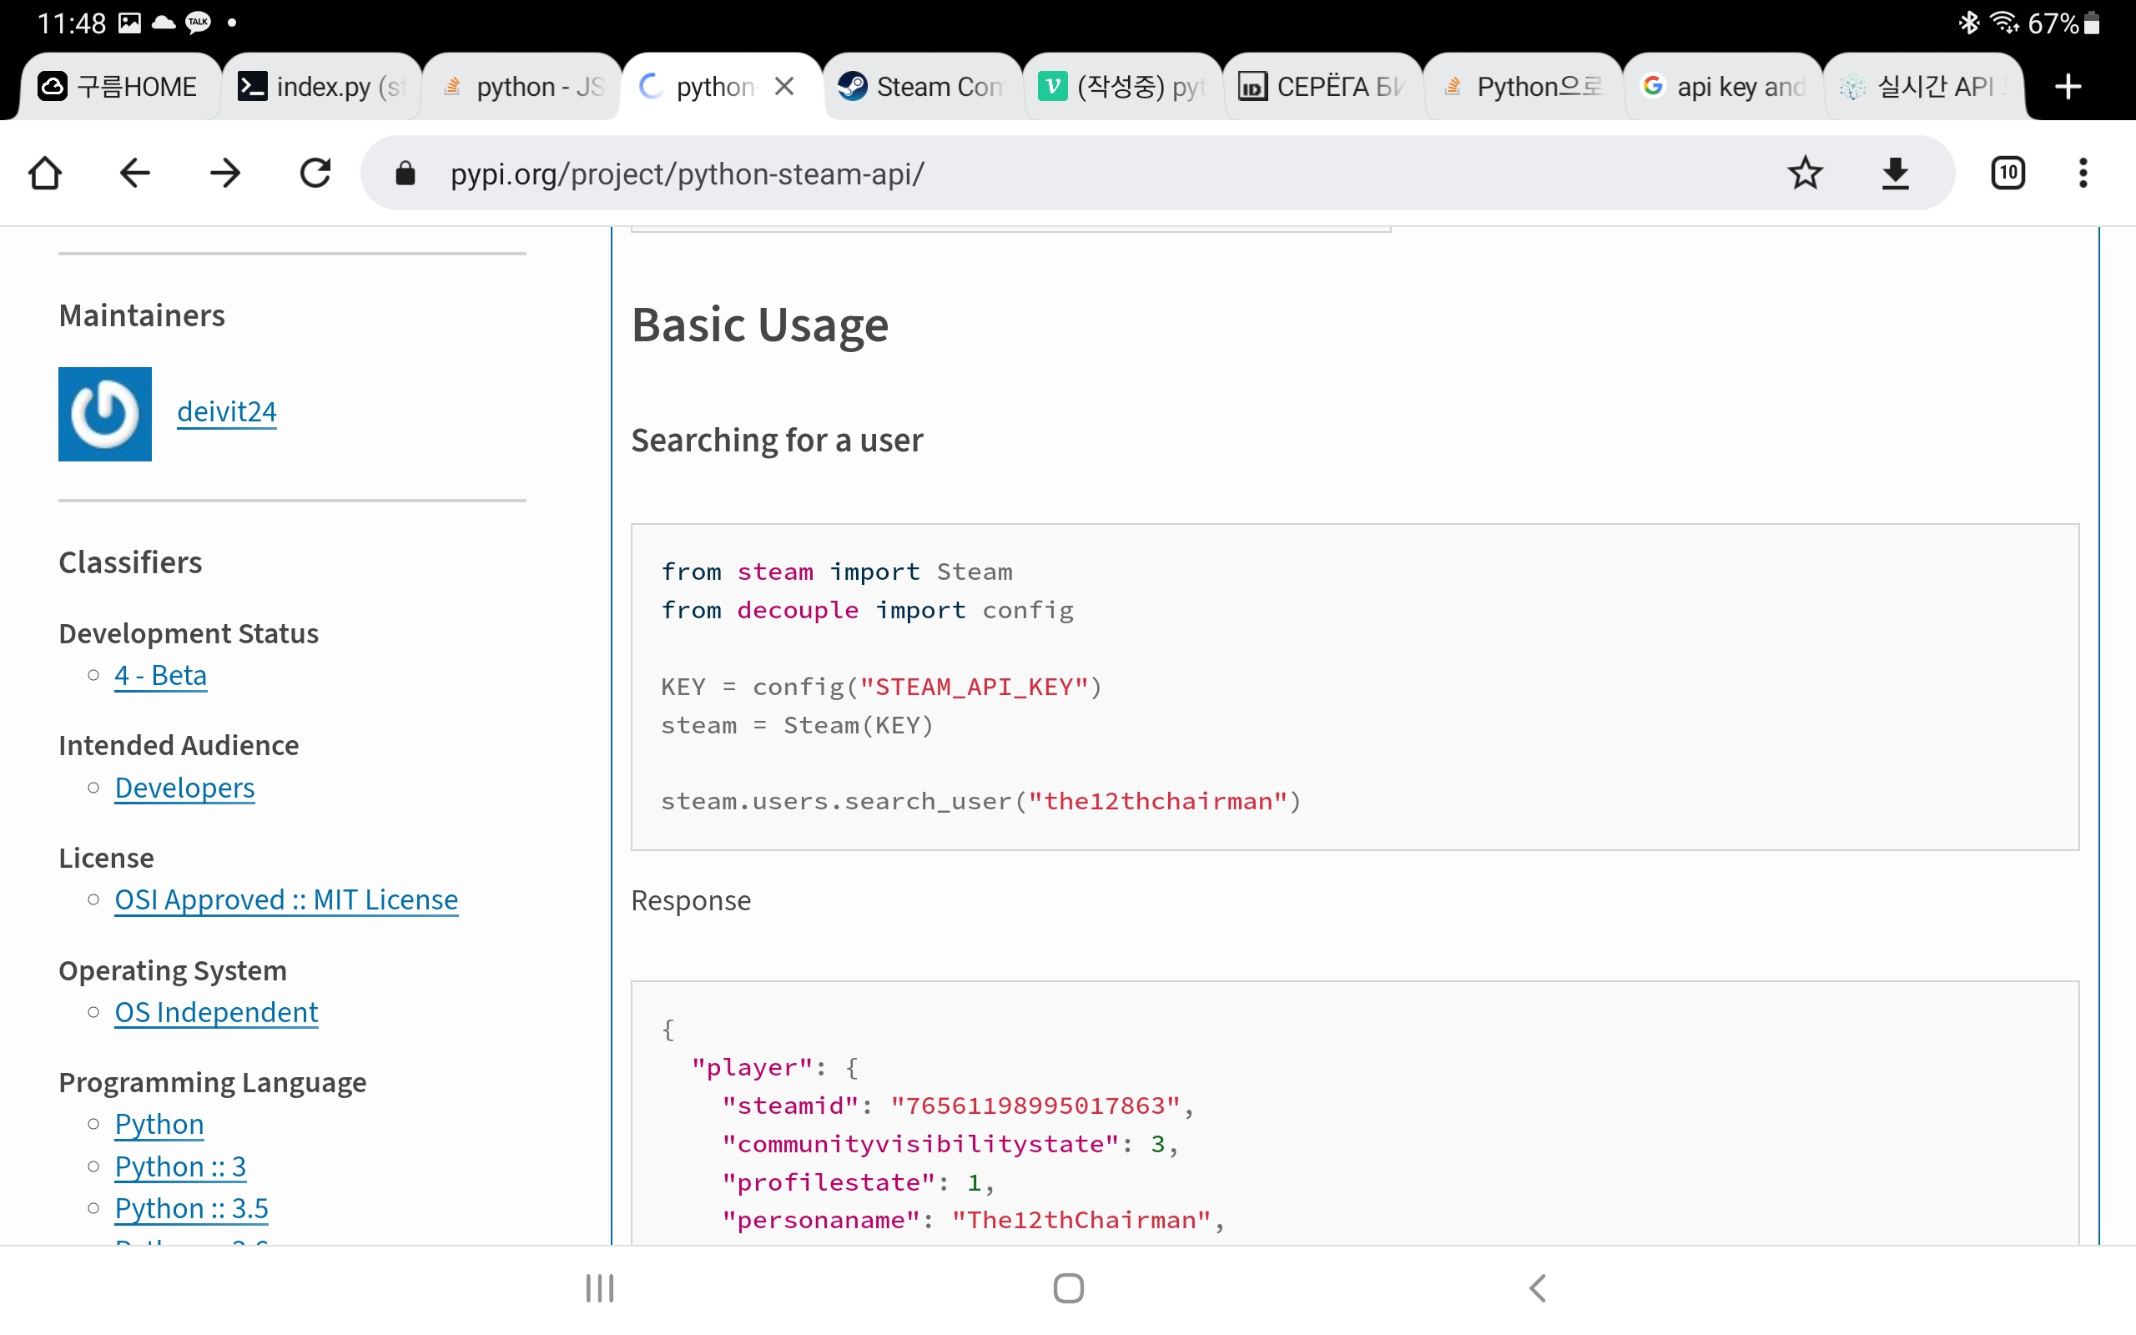The image size is (2136, 1335).
Task: Switch to the 구름HOME tab
Action: (119, 87)
